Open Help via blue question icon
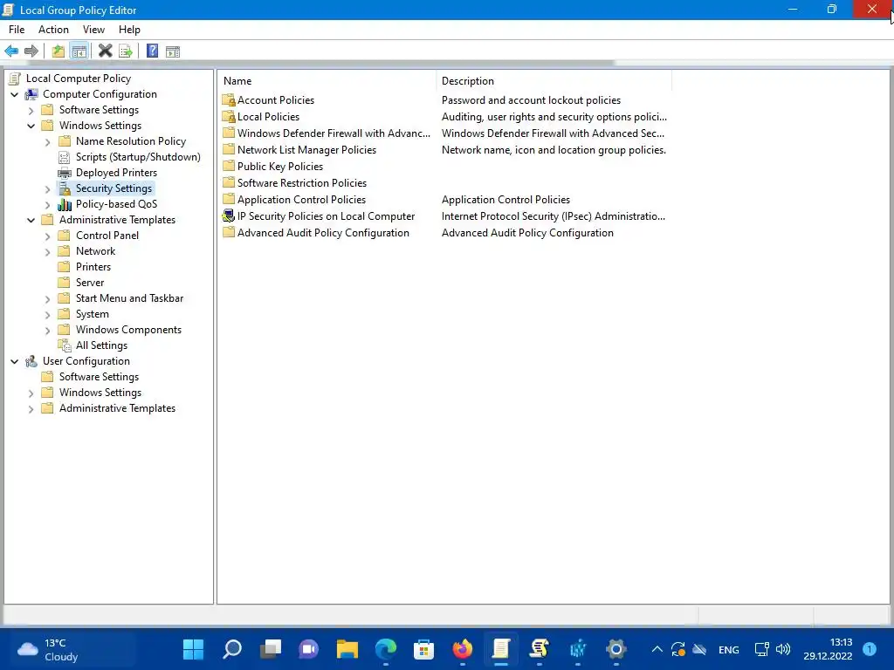Image resolution: width=894 pixels, height=670 pixels. coord(152,51)
